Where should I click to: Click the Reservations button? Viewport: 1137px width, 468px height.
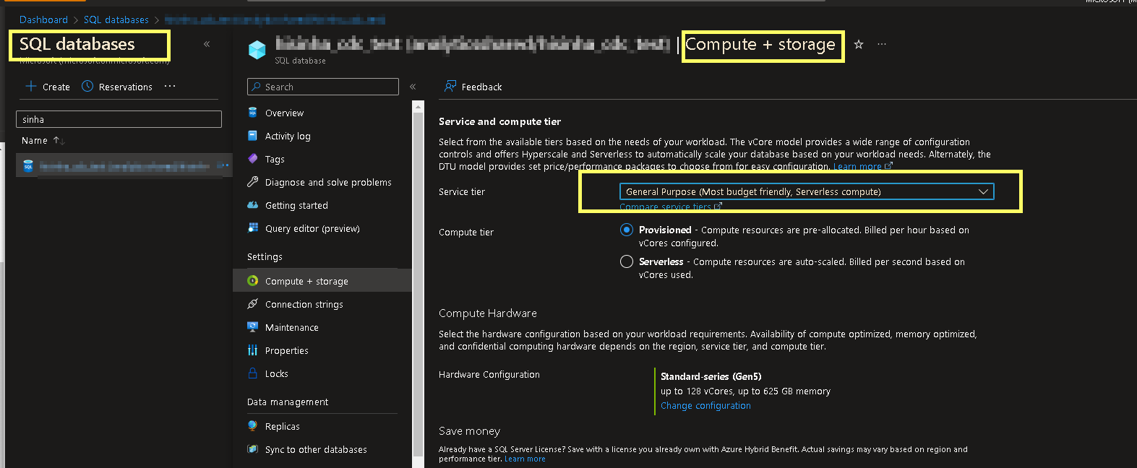(117, 87)
